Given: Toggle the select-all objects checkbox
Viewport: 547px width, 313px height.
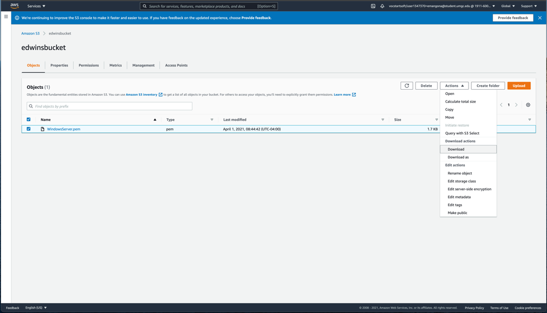Looking at the screenshot, I should click(x=28, y=120).
